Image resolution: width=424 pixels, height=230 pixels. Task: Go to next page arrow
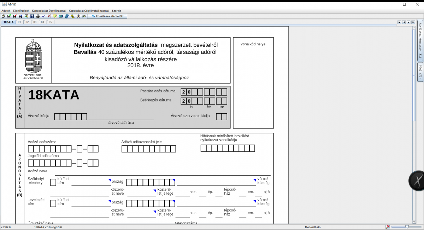click(x=408, y=22)
